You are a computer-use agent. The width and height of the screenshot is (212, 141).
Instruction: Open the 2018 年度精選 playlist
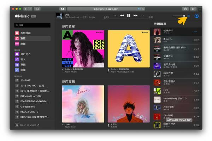[x=33, y=91]
